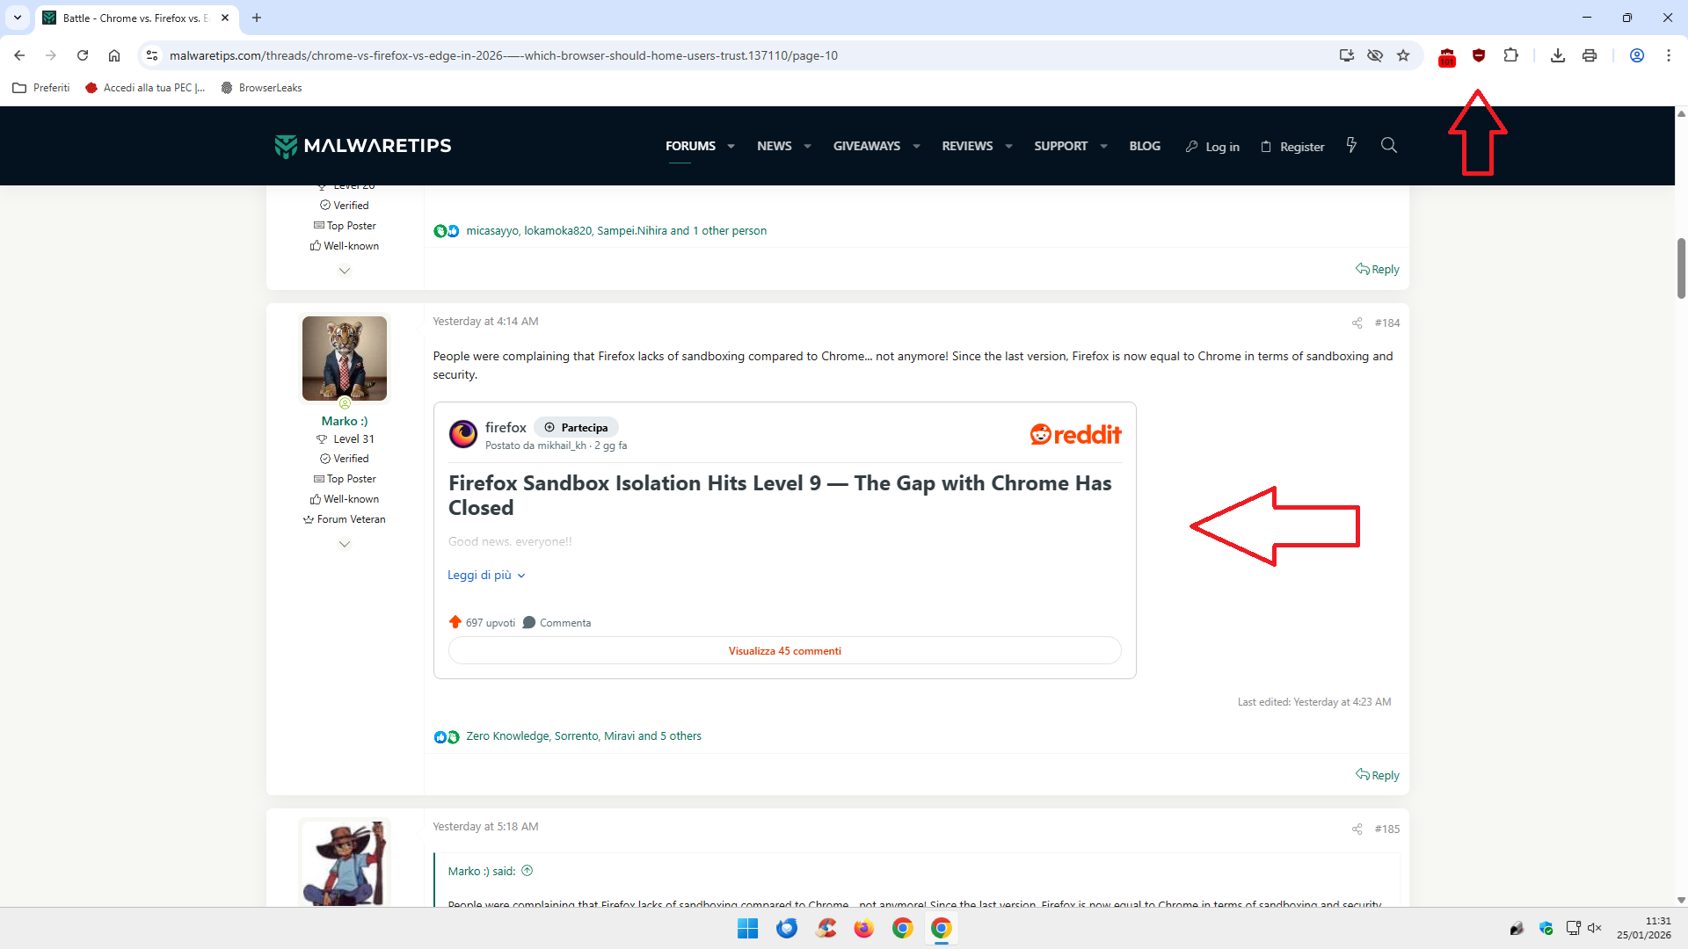Open a new browser tab
The height and width of the screenshot is (949, 1688).
point(257,18)
